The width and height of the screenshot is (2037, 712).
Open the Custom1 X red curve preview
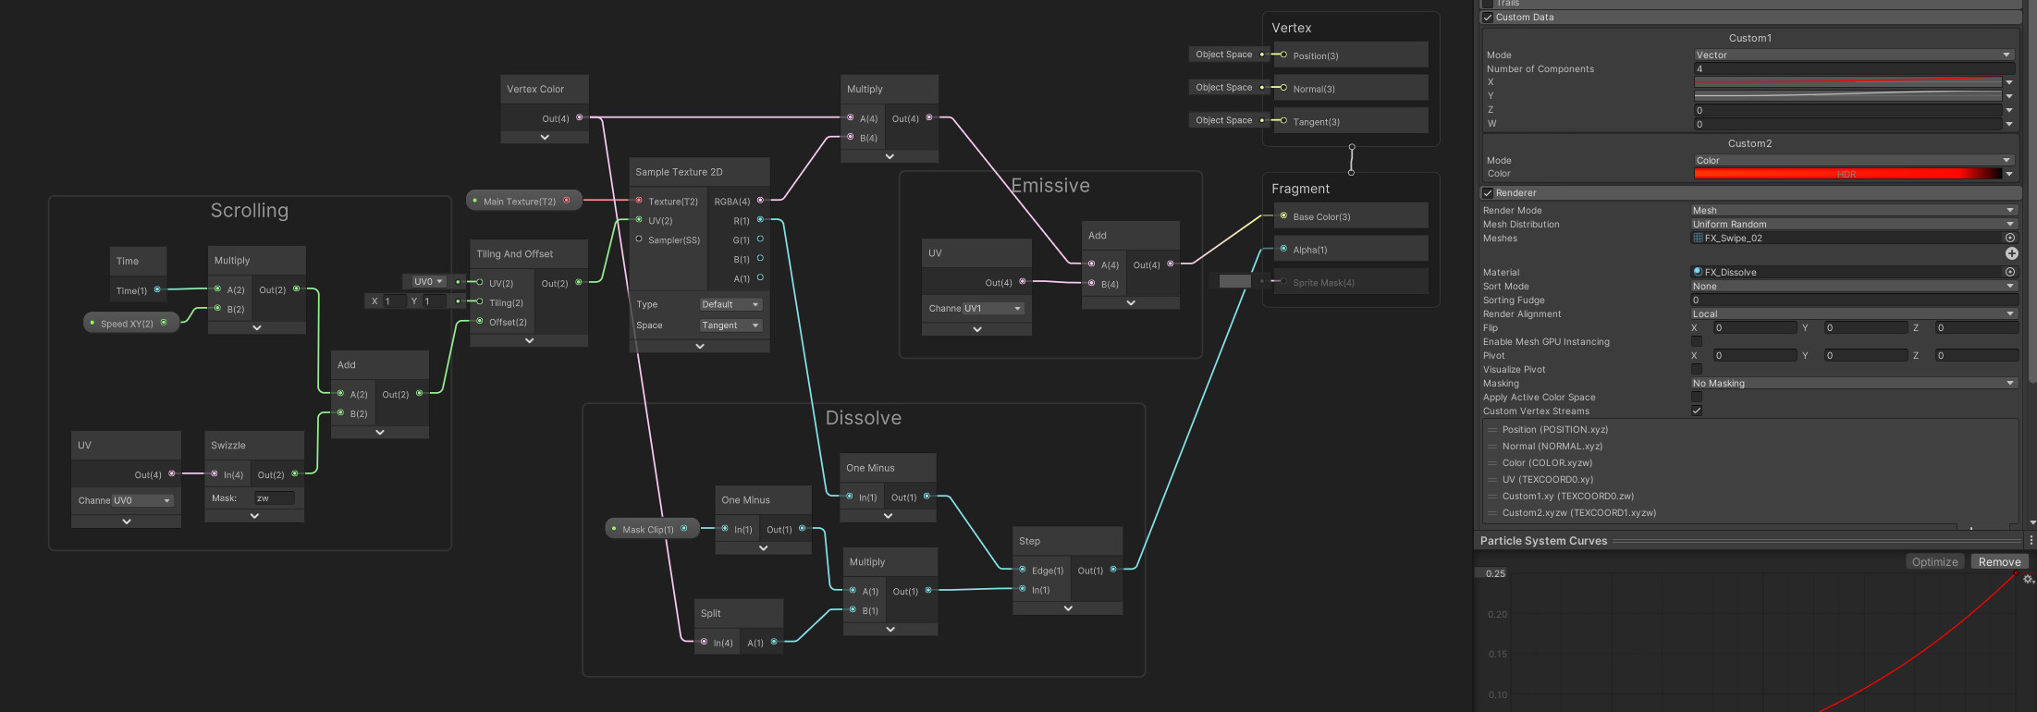[1847, 82]
